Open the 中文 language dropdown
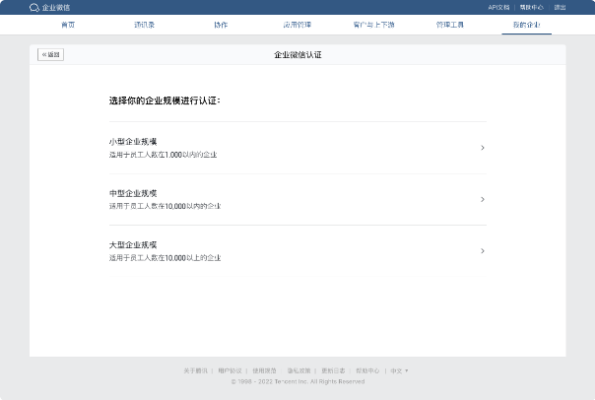 tap(399, 370)
